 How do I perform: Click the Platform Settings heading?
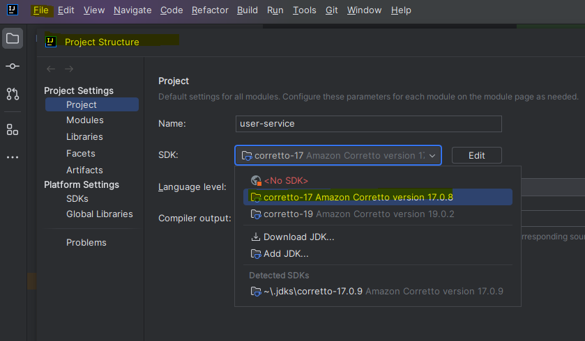pos(82,184)
